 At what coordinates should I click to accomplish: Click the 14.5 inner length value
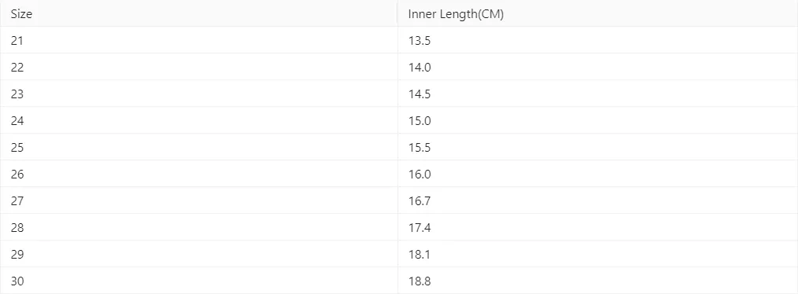point(420,94)
